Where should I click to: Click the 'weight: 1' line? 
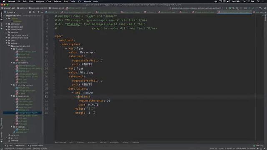point(83,113)
